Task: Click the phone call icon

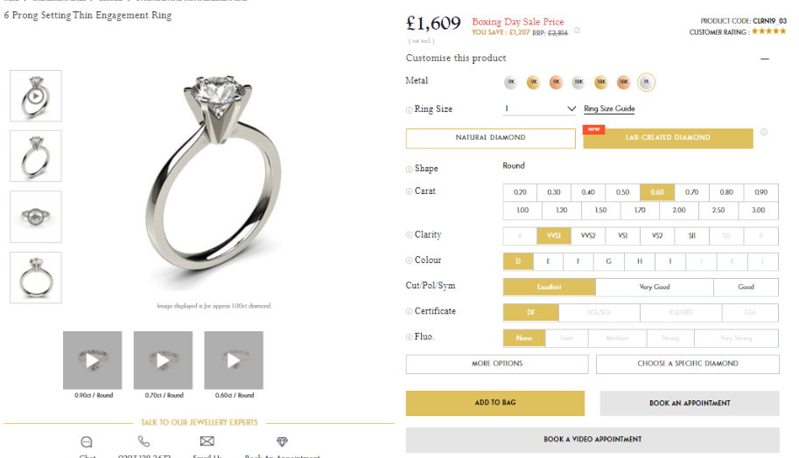Action: (x=144, y=441)
